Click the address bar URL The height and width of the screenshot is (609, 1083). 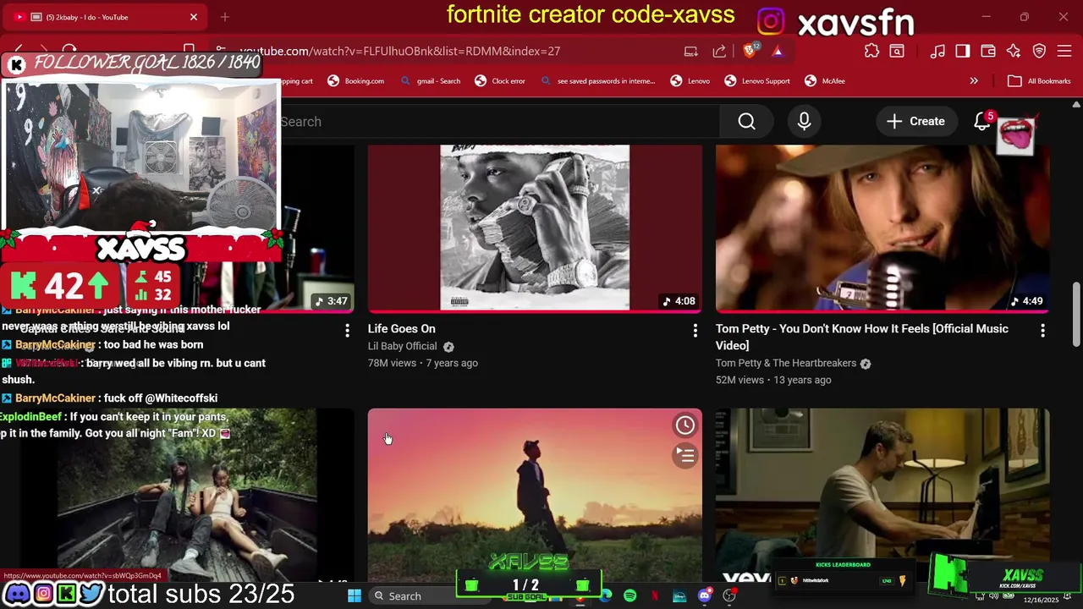[x=399, y=51]
